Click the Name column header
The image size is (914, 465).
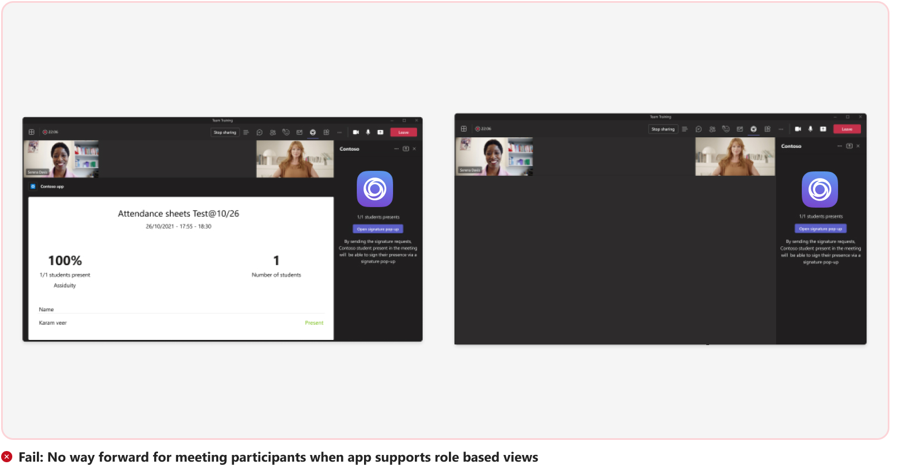click(46, 309)
